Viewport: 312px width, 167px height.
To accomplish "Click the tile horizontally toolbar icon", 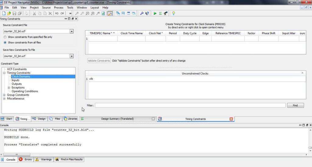I will pyautogui.click(x=123, y=13).
